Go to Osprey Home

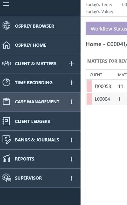click(40, 45)
